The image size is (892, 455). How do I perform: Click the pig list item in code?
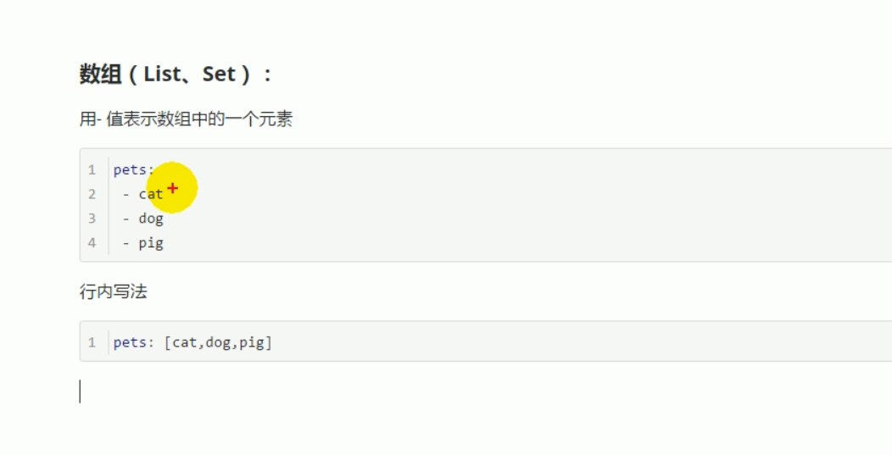click(x=151, y=243)
